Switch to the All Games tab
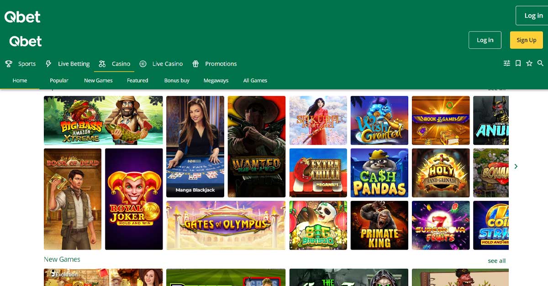The height and width of the screenshot is (286, 548). click(255, 81)
